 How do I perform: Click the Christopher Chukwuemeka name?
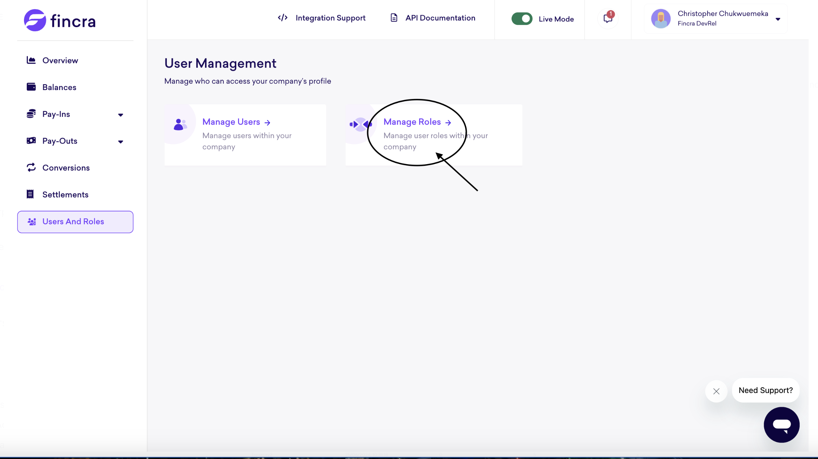tap(723, 14)
